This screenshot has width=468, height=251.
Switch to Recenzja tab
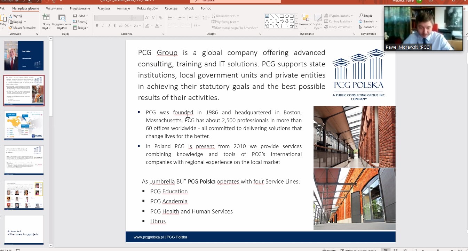point(171,8)
